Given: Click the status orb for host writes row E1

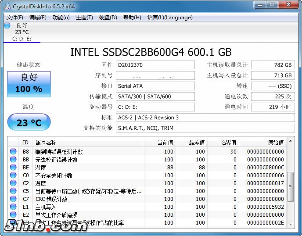Looking at the screenshot, I should pos(13,207).
